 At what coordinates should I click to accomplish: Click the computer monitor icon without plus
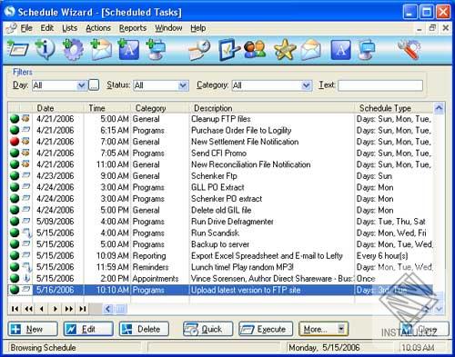(367, 50)
